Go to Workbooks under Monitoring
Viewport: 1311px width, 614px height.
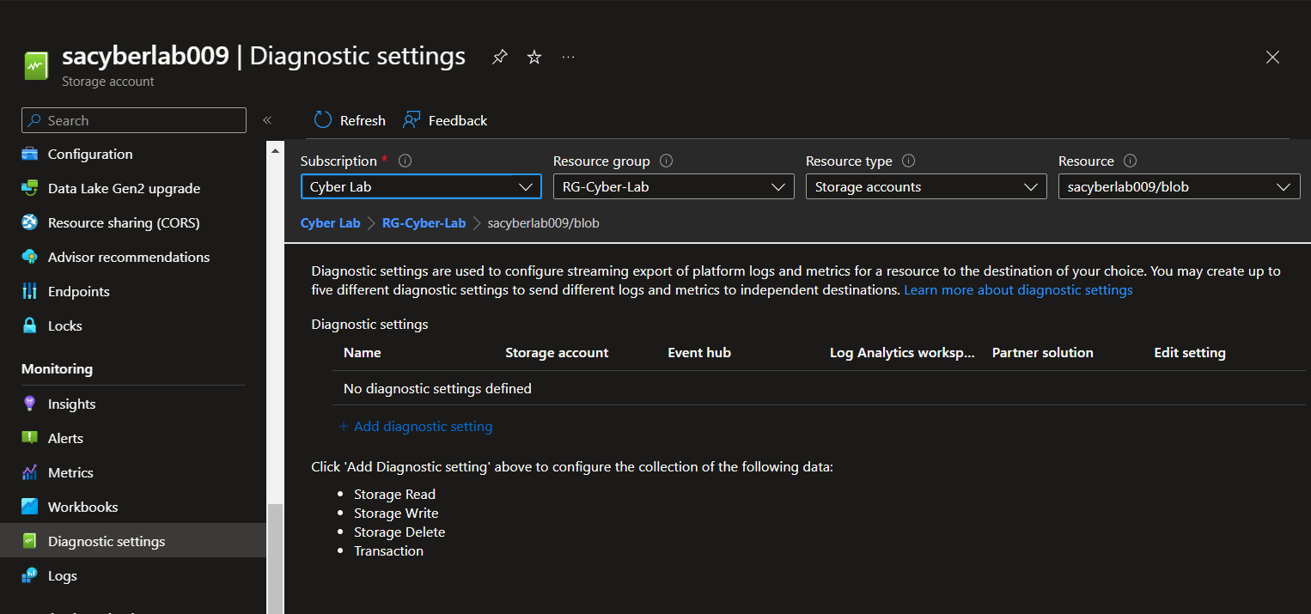click(x=83, y=508)
